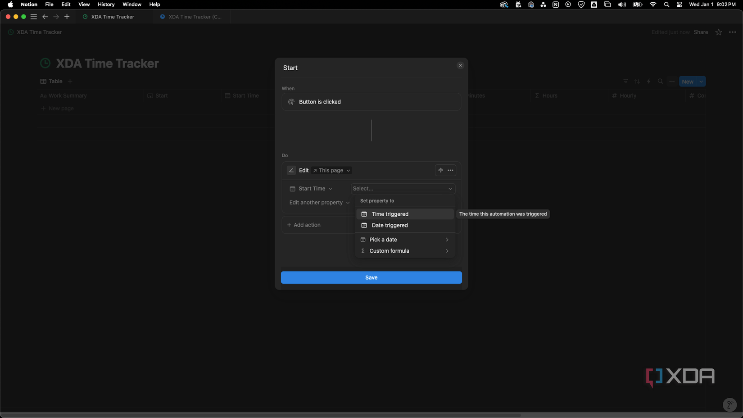Click the database filter icon
743x418 pixels.
(x=625, y=82)
